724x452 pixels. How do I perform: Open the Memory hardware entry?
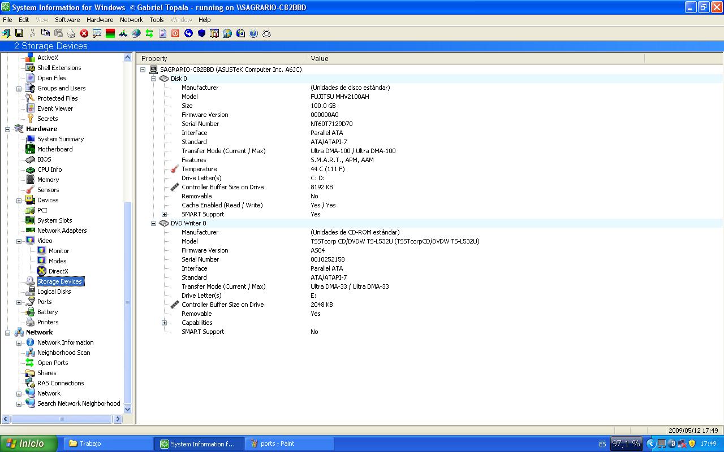(x=48, y=180)
